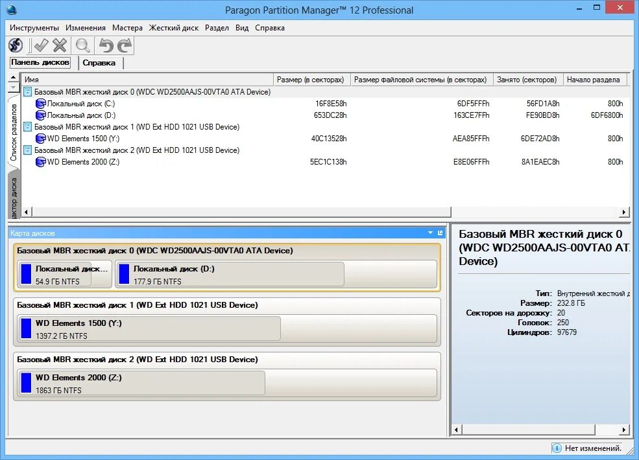Click disk 1 icon in the partition list
The height and width of the screenshot is (460, 639).
coord(27,127)
